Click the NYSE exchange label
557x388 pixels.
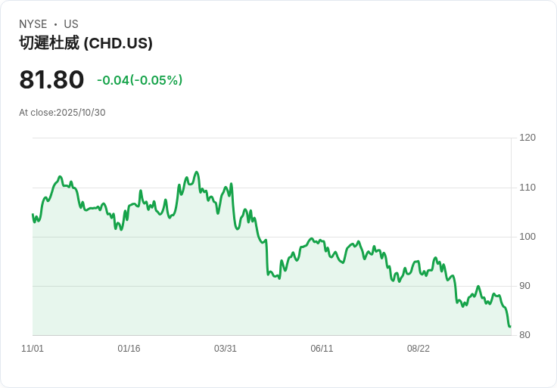coord(33,24)
